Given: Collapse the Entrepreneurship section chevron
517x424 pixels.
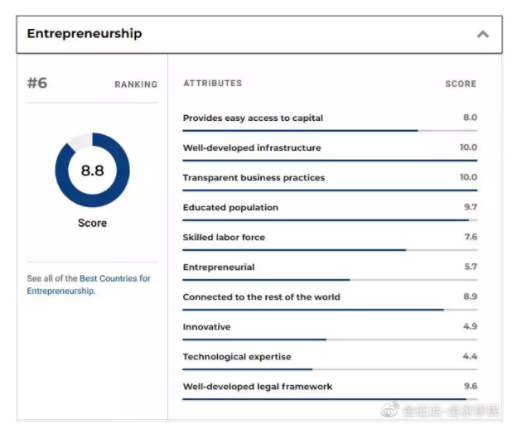Looking at the screenshot, I should (x=483, y=34).
